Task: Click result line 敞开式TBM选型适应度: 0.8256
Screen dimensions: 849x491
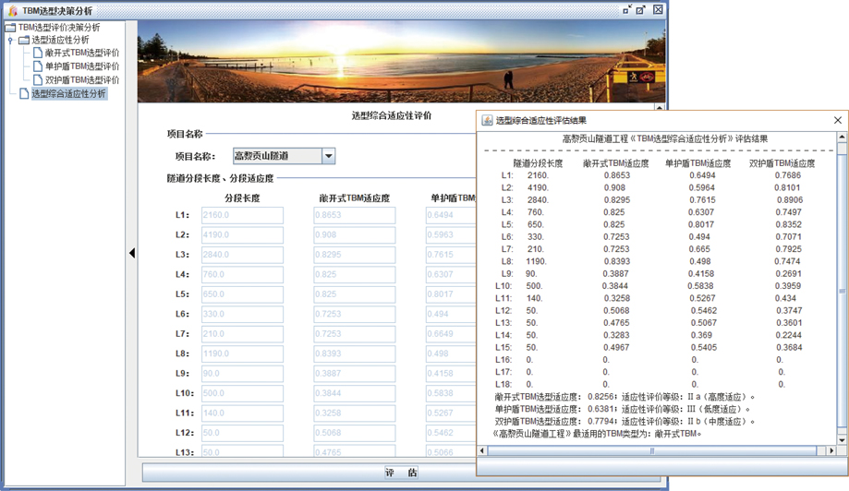Action: click(625, 397)
